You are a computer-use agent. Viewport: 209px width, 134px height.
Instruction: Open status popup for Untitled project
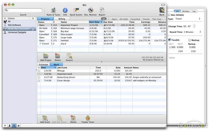pyautogui.click(x=52, y=40)
